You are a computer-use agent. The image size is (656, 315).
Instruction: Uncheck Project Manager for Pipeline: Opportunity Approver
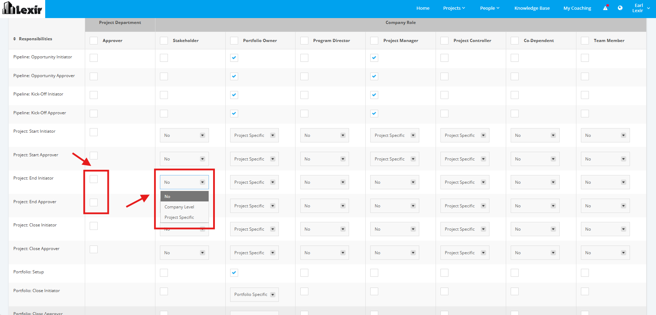point(374,76)
